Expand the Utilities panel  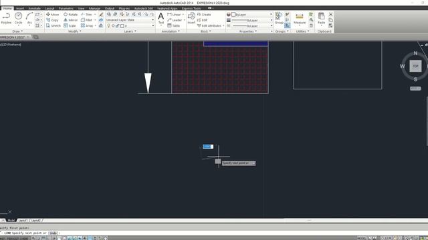pos(302,31)
